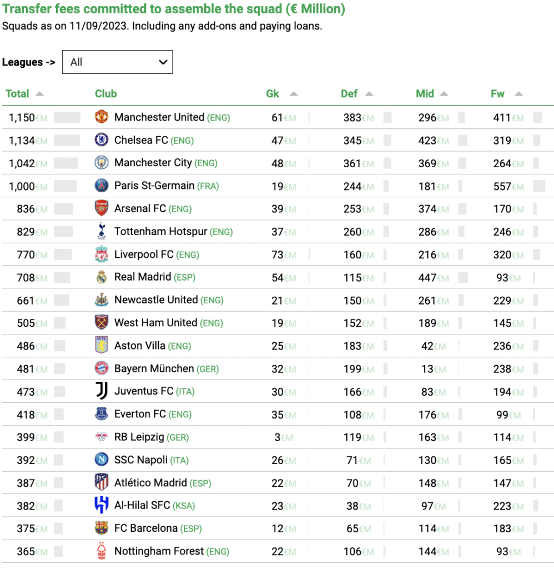Click Manchester United's total value bar
The image size is (554, 569).
point(67,117)
